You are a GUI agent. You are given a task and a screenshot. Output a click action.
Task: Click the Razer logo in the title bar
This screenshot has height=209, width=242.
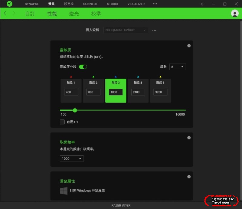point(9,4)
